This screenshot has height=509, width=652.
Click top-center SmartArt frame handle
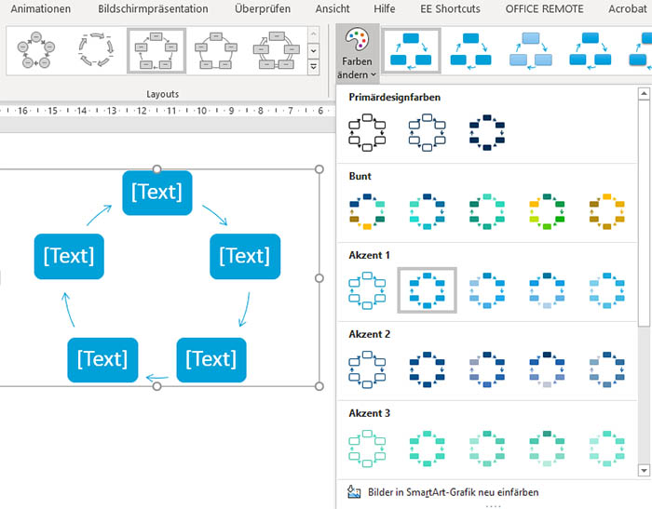pyautogui.click(x=156, y=168)
